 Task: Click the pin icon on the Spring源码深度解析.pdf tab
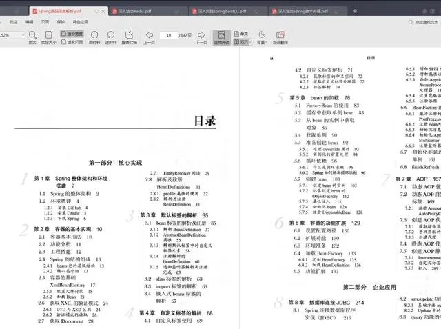96,11
